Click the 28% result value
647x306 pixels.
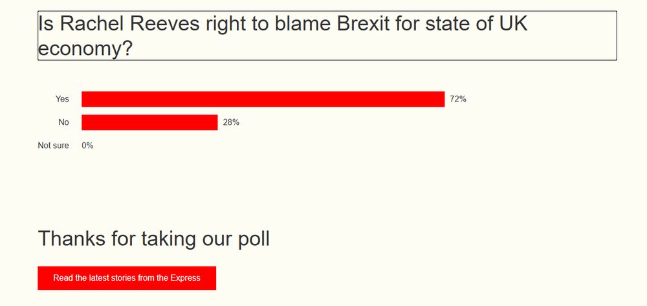coord(231,122)
